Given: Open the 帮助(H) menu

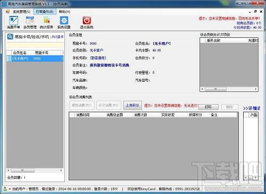Looking at the screenshot, I should point(64,12).
